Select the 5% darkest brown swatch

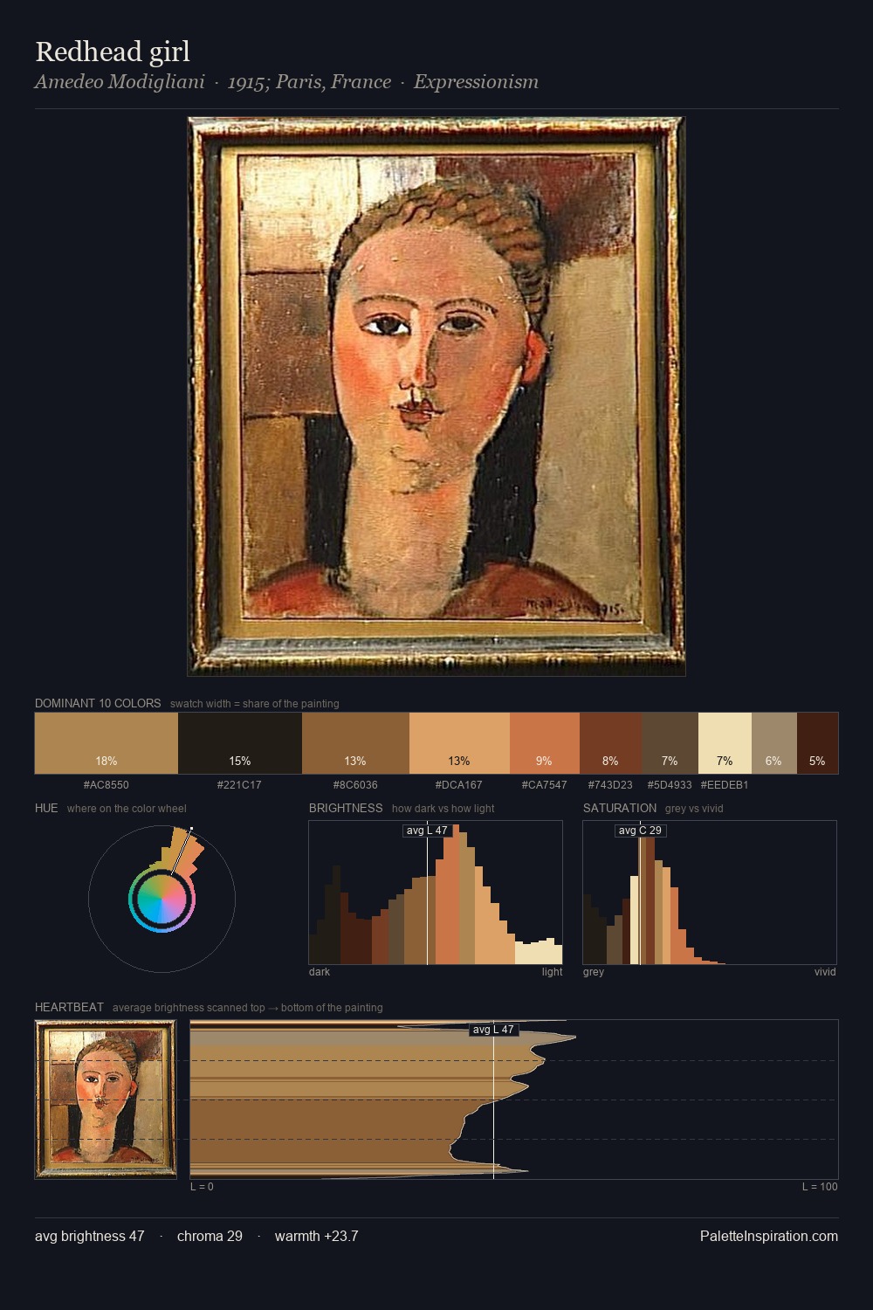point(817,743)
